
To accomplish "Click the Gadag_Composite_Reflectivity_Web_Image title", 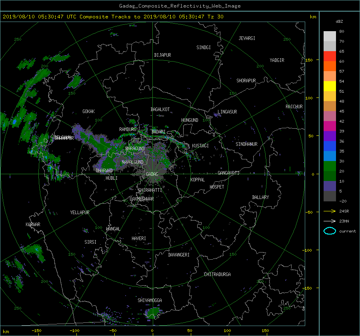I will coord(180,6).
